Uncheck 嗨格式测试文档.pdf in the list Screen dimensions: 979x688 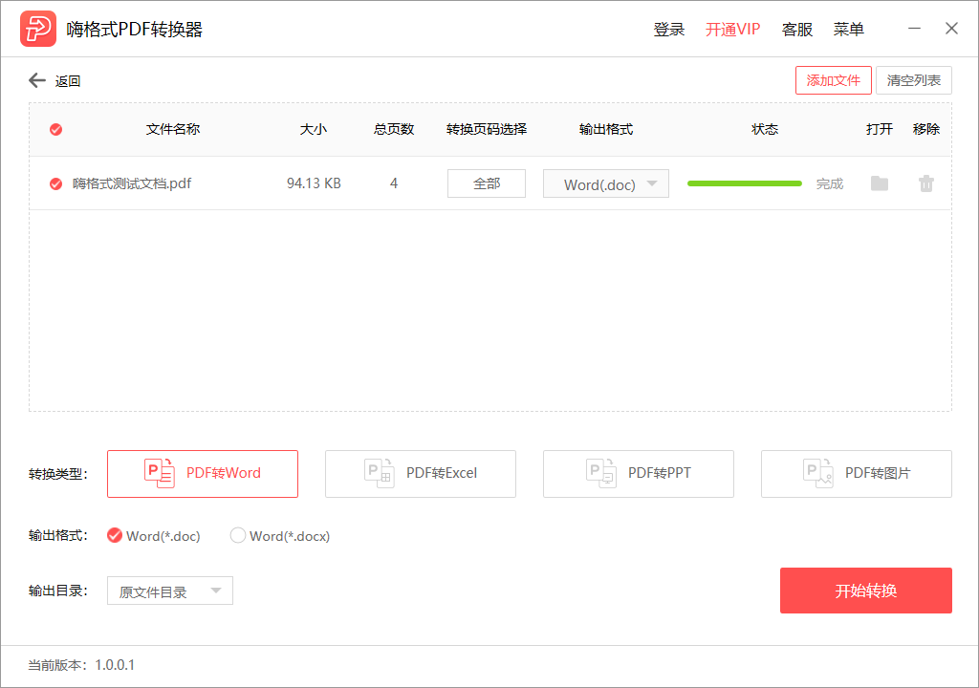tap(55, 183)
